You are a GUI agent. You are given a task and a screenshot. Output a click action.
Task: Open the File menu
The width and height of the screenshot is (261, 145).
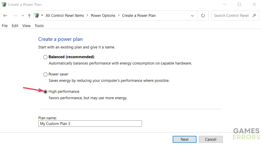5,26
